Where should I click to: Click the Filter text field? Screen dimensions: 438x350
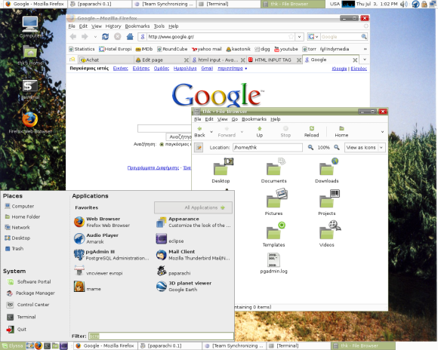[161, 336]
